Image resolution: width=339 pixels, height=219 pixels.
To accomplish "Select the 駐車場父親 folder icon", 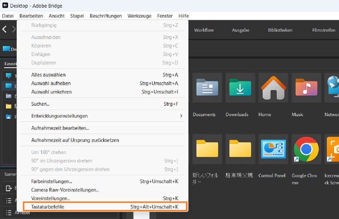I will pos(240,149).
